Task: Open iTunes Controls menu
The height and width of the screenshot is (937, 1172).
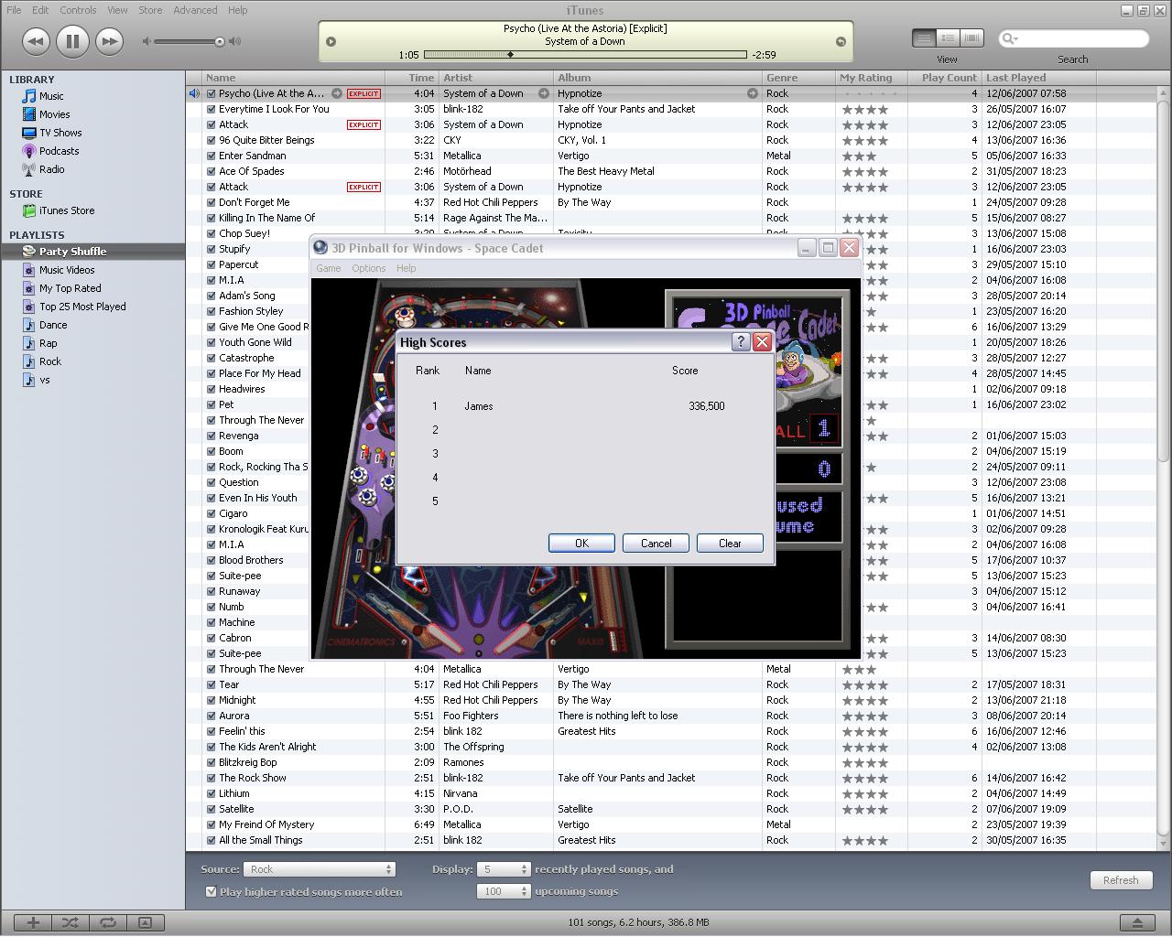Action: click(78, 10)
